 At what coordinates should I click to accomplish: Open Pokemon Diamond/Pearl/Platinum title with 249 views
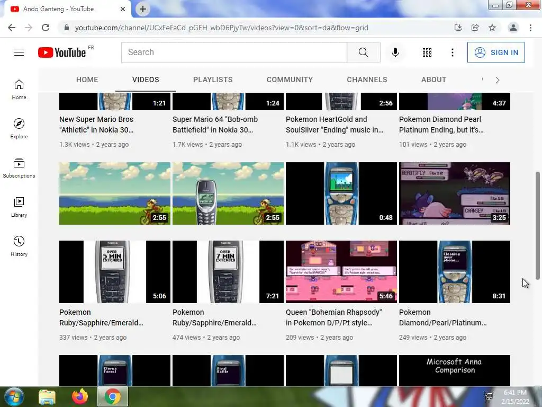point(443,317)
